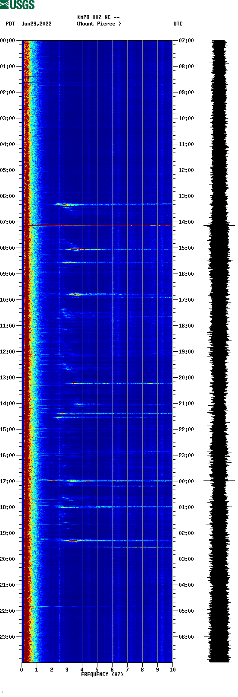Click the '11:00' UTC time label
238x697 pixels.
(x=186, y=144)
